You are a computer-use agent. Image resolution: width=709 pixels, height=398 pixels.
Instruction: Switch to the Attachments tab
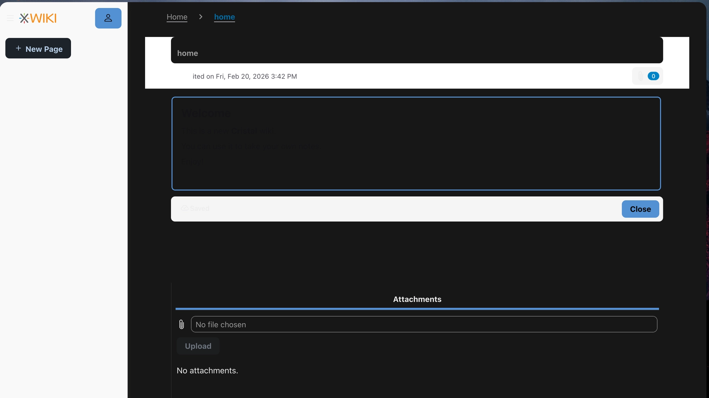[417, 299]
